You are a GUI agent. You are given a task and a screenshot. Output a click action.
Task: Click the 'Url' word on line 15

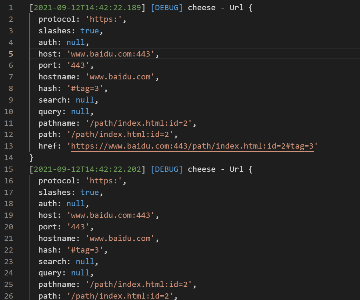coord(236,169)
